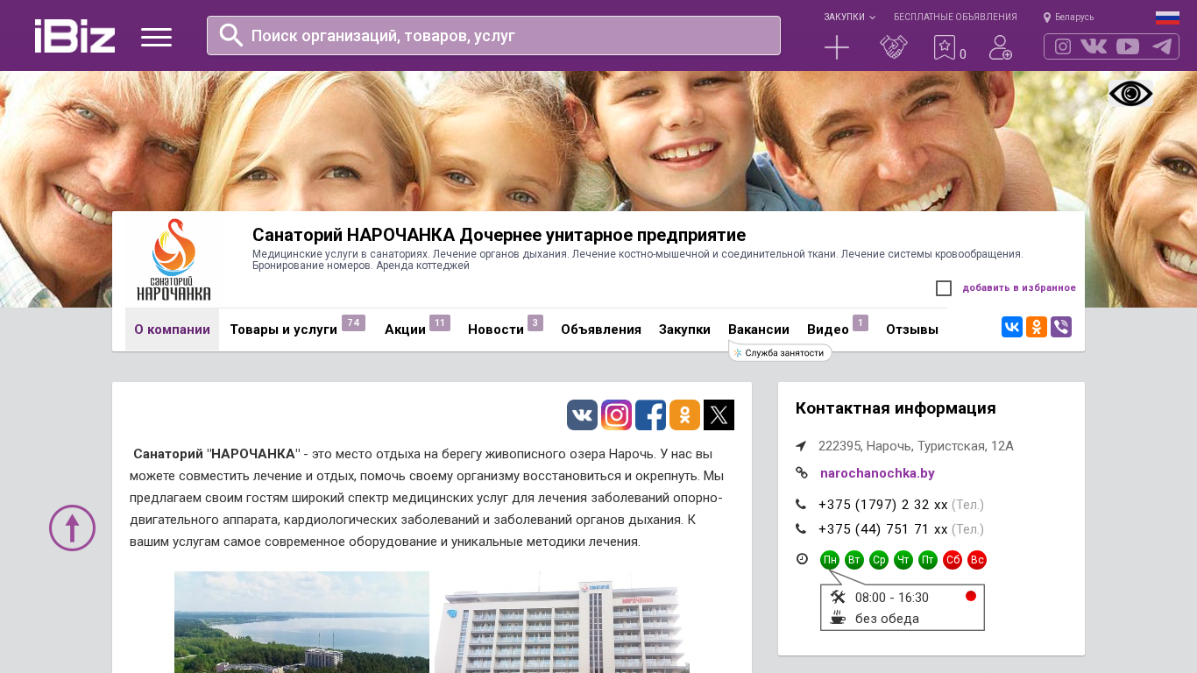This screenshot has height=673, width=1197.
Task: Open the 'Закупки' company tab
Action: [684, 329]
